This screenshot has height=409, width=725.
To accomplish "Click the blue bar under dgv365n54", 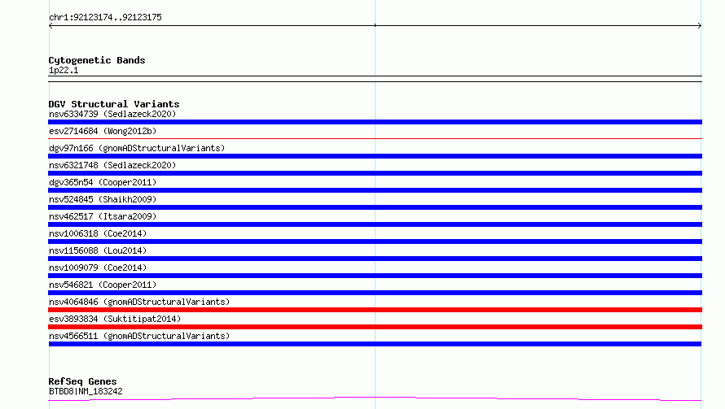I will (375, 190).
